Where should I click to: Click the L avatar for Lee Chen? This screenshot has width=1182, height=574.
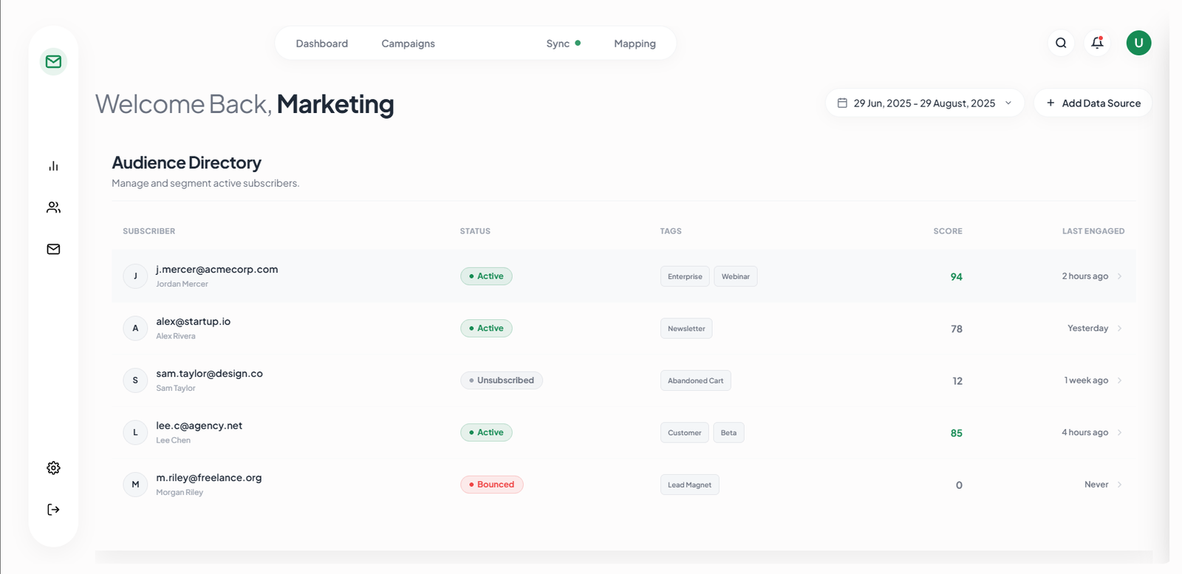(135, 432)
